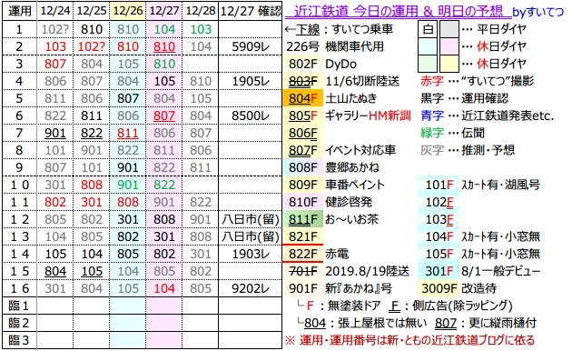Click the 青字 legend label
The image size is (572, 351).
pos(432,115)
